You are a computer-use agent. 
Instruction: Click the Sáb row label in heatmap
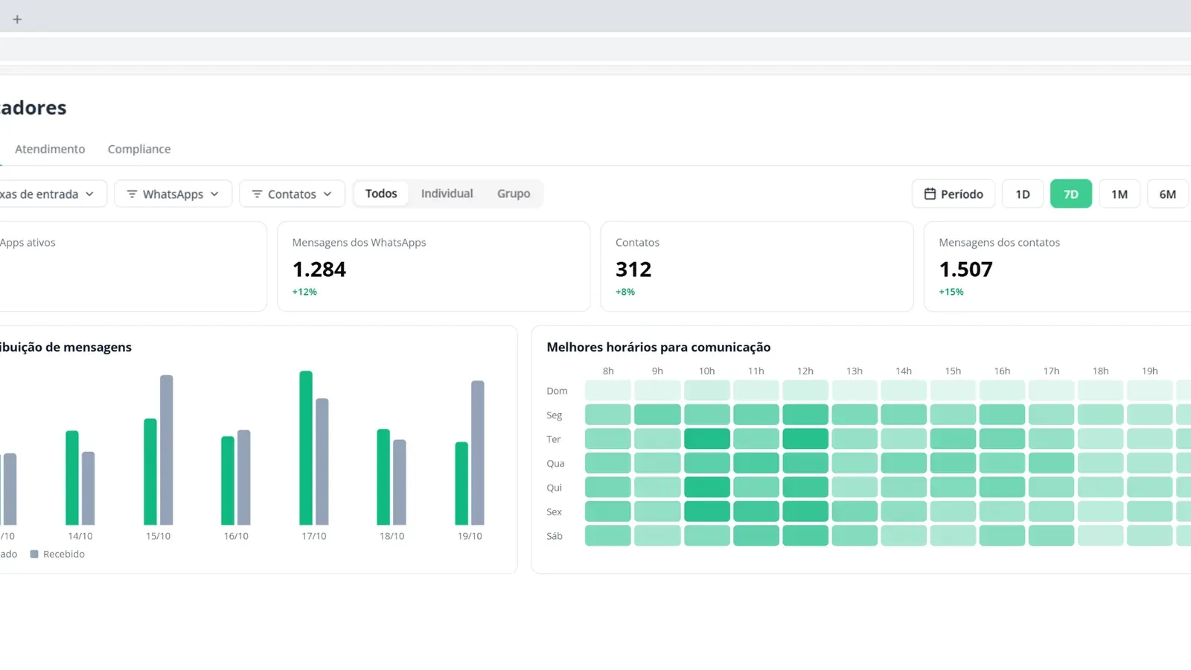555,536
